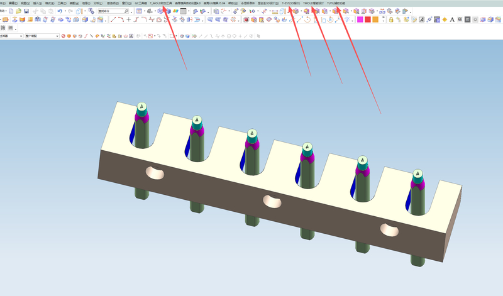503x296 pixels.
Task: Expand dropdown beside gray background icon
Action: point(189,11)
